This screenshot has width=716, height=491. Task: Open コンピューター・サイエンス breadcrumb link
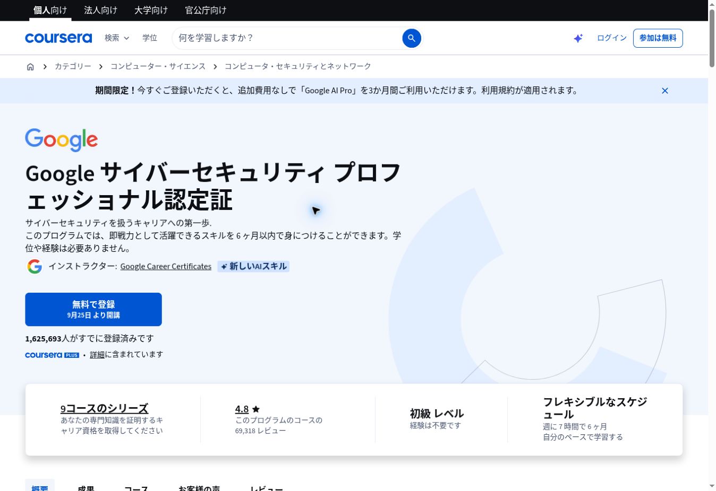tap(158, 66)
